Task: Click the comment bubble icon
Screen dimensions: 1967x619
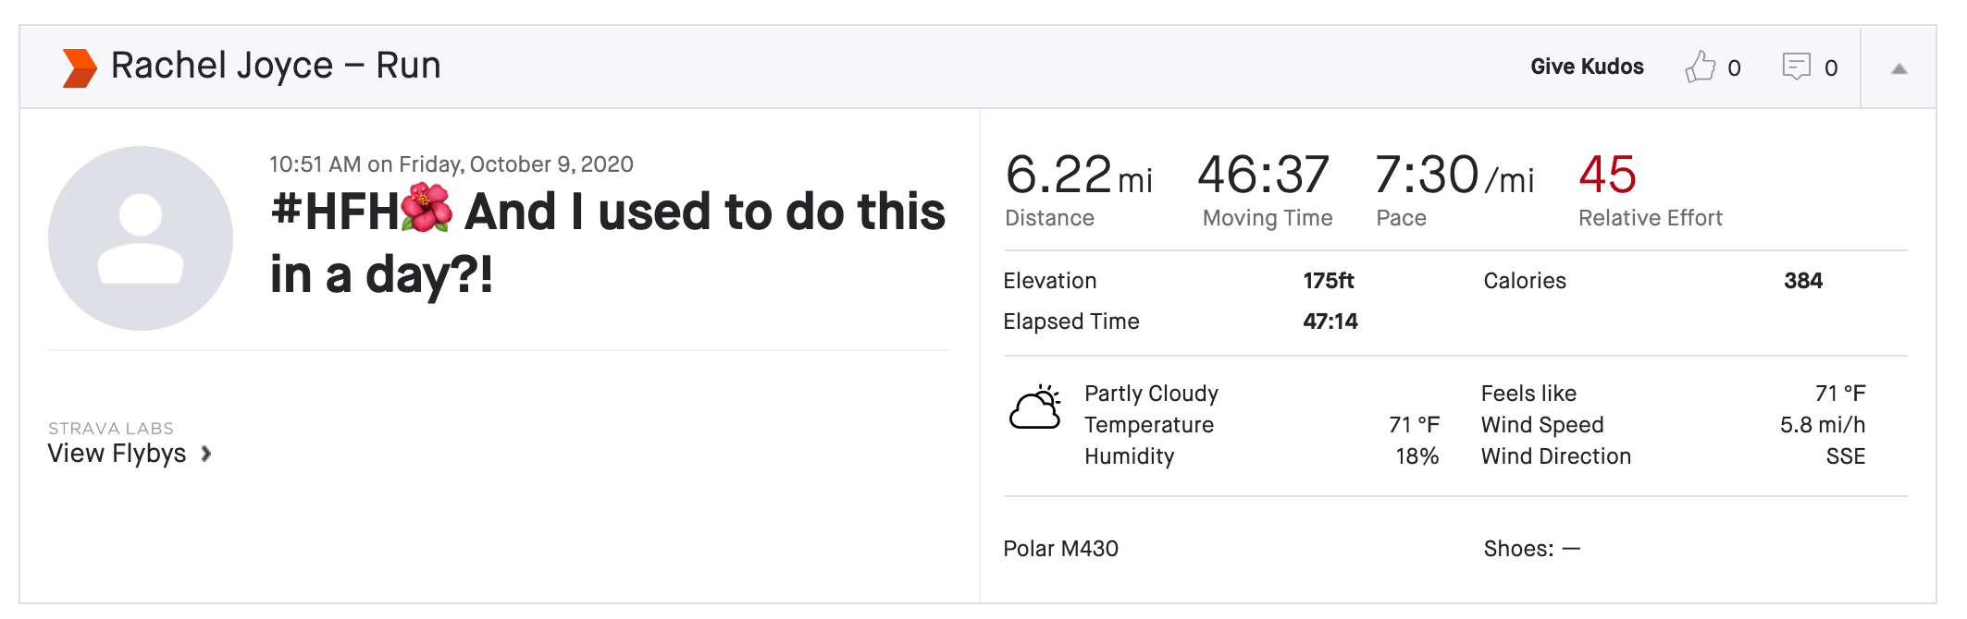Action: coord(1796,67)
